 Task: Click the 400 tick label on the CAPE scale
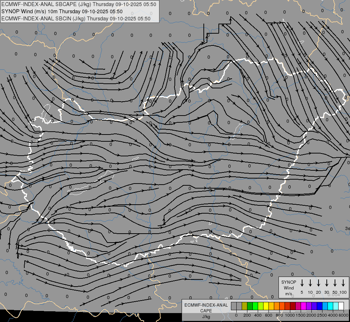258,315
